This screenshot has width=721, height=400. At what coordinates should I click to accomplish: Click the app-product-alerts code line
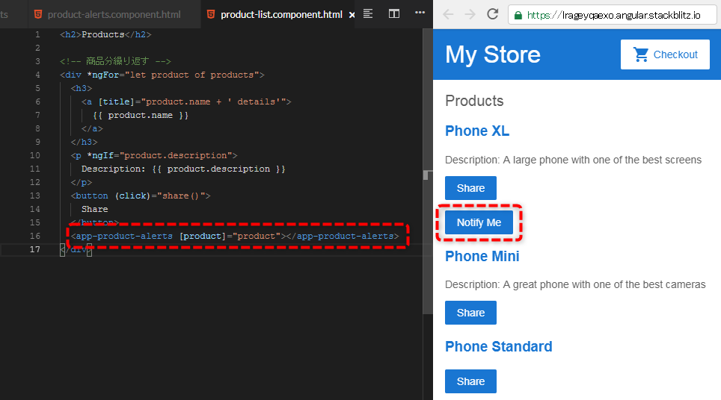235,237
